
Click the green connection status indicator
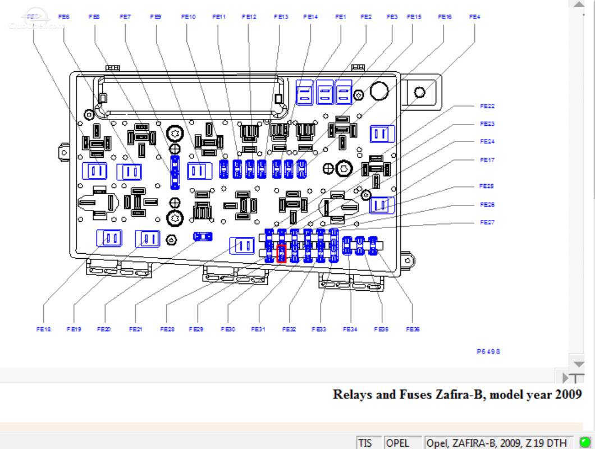click(x=585, y=442)
